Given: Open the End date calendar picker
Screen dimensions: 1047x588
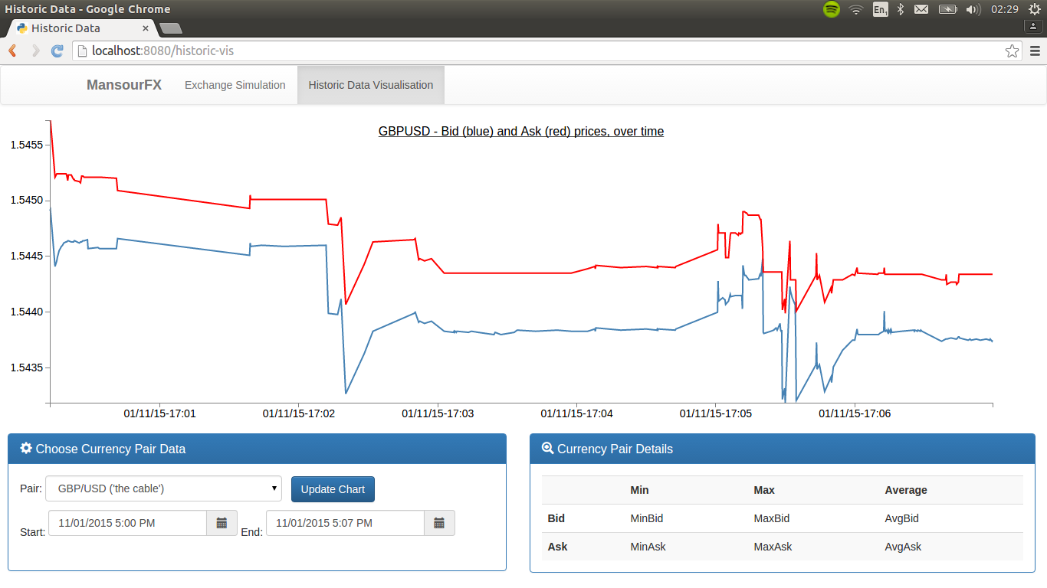Looking at the screenshot, I should point(439,523).
